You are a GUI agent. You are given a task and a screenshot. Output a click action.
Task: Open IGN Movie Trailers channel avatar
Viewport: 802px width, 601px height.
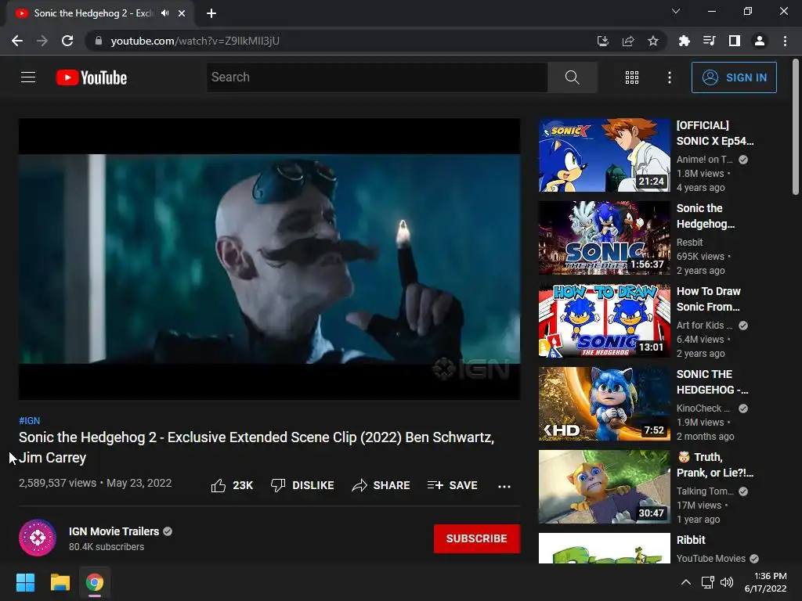coord(38,538)
